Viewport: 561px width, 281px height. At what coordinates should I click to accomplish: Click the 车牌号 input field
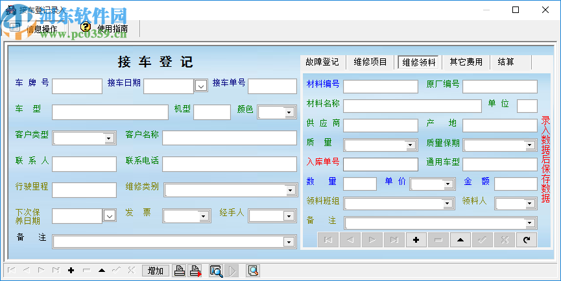click(x=77, y=86)
